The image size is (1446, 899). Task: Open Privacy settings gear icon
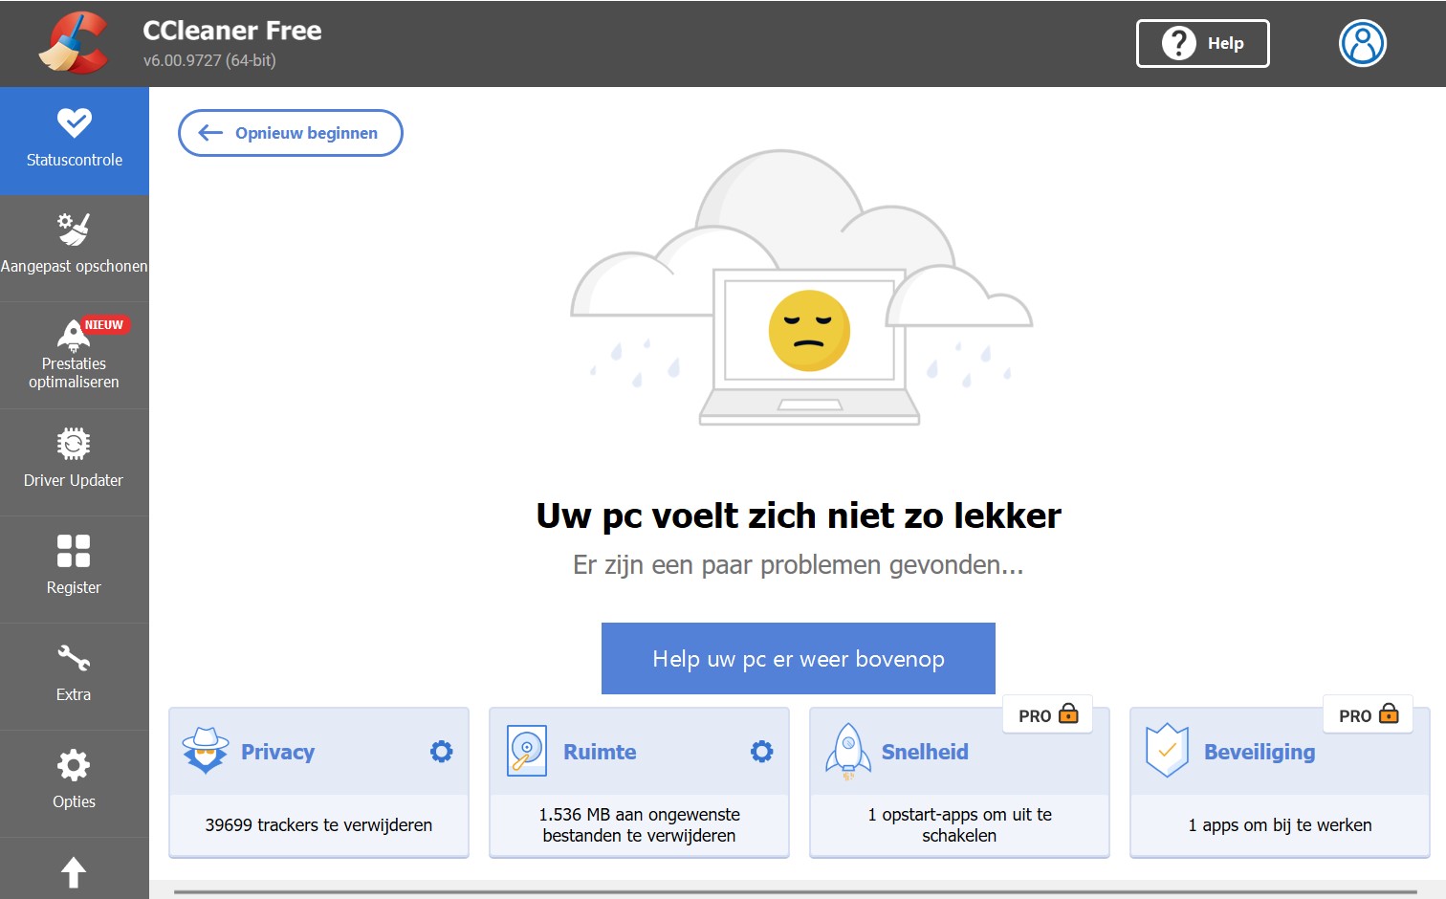coord(441,752)
